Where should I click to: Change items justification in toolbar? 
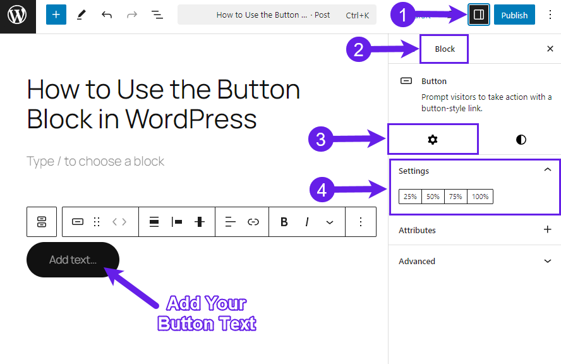click(x=177, y=222)
